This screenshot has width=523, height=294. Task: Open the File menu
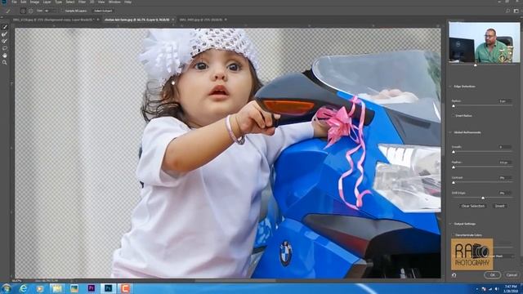click(14, 2)
